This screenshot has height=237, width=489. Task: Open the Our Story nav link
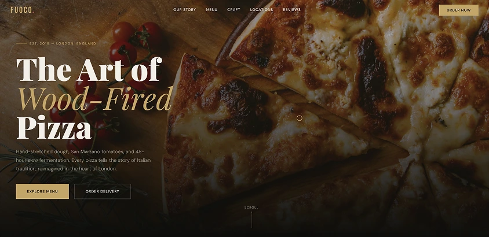point(185,10)
